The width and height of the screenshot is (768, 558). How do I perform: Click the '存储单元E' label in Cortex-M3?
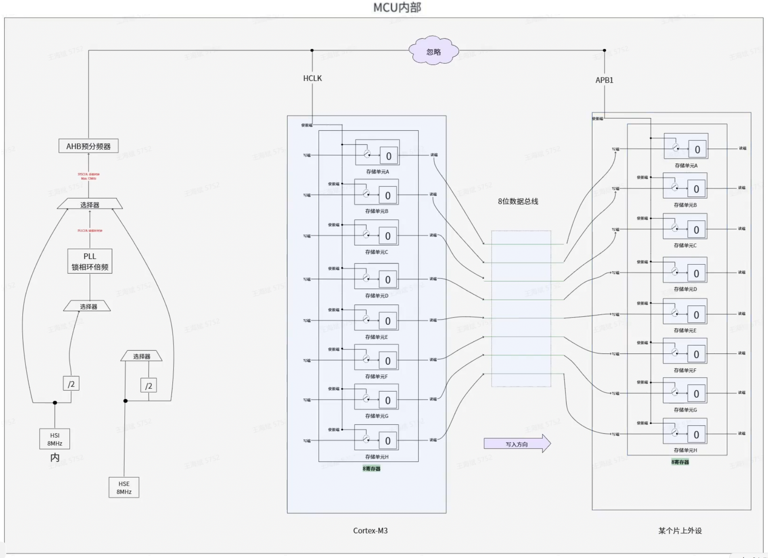point(377,337)
